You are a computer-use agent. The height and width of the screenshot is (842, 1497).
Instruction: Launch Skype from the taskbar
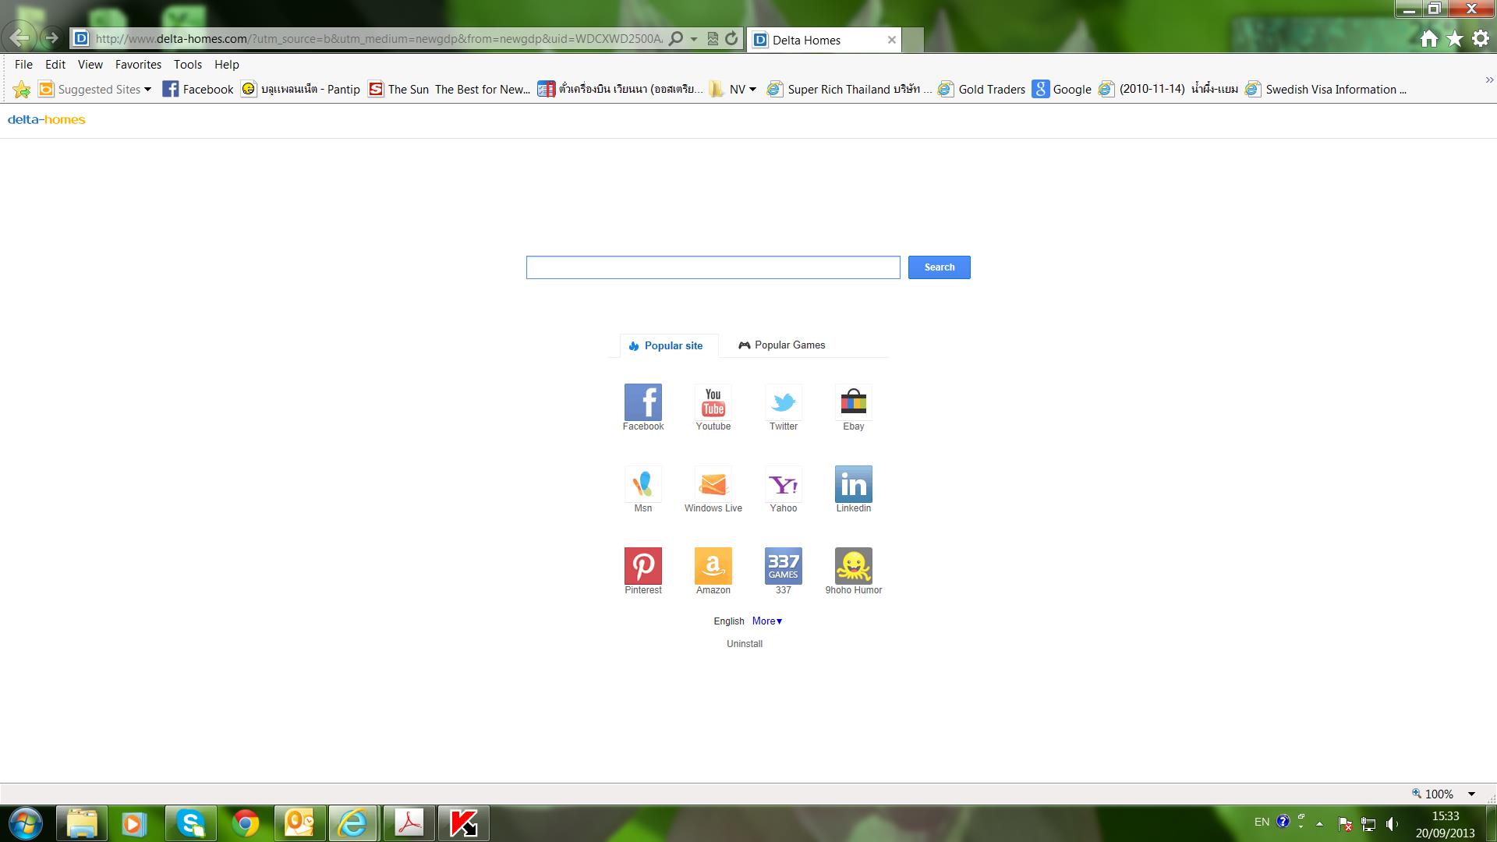191,823
